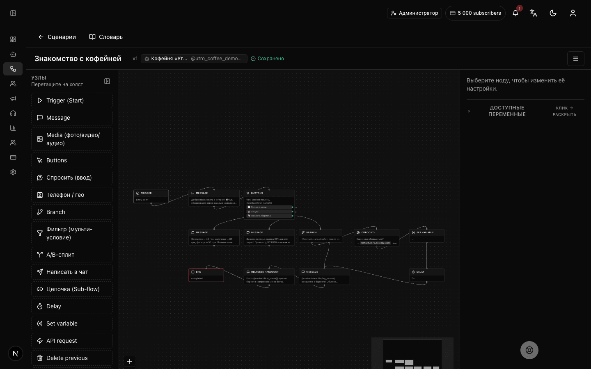Collapse the nodes palette panel
591x369 pixels.
[107, 81]
